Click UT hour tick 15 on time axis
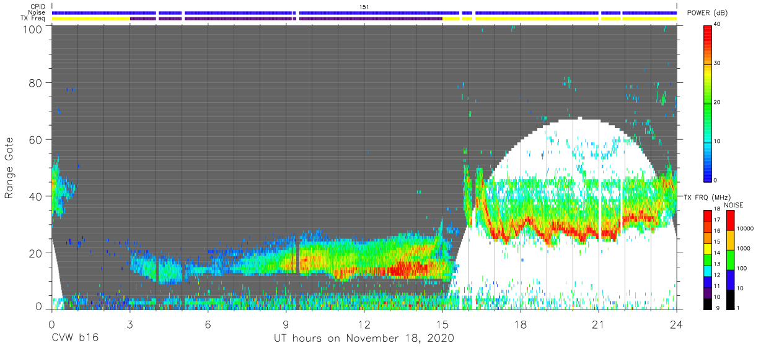Screen dimensions: 761x351 [442, 324]
